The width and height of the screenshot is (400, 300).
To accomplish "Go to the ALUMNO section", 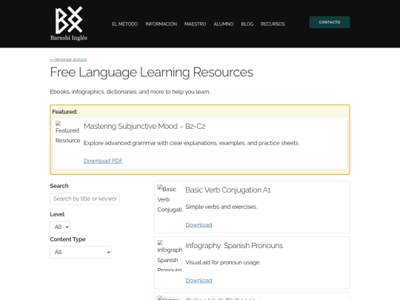I will (x=224, y=24).
